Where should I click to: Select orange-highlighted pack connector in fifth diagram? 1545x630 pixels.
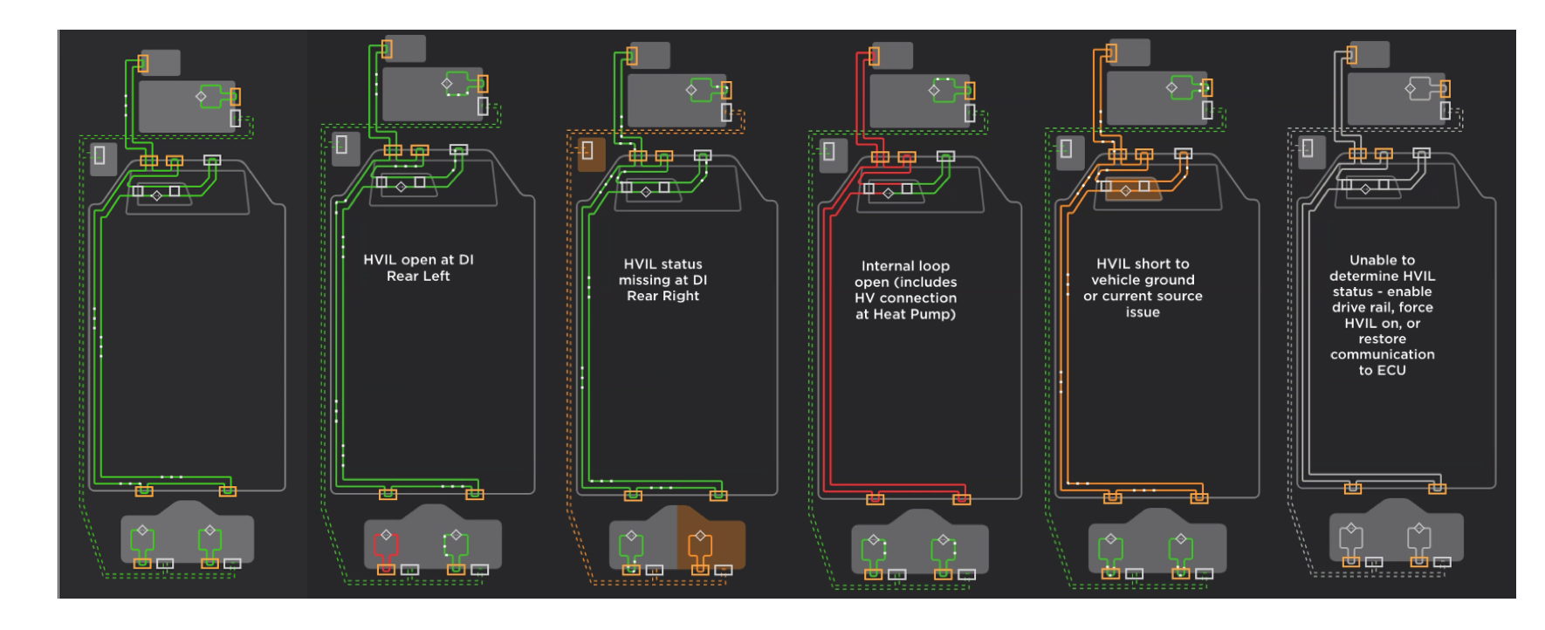(x=1133, y=188)
